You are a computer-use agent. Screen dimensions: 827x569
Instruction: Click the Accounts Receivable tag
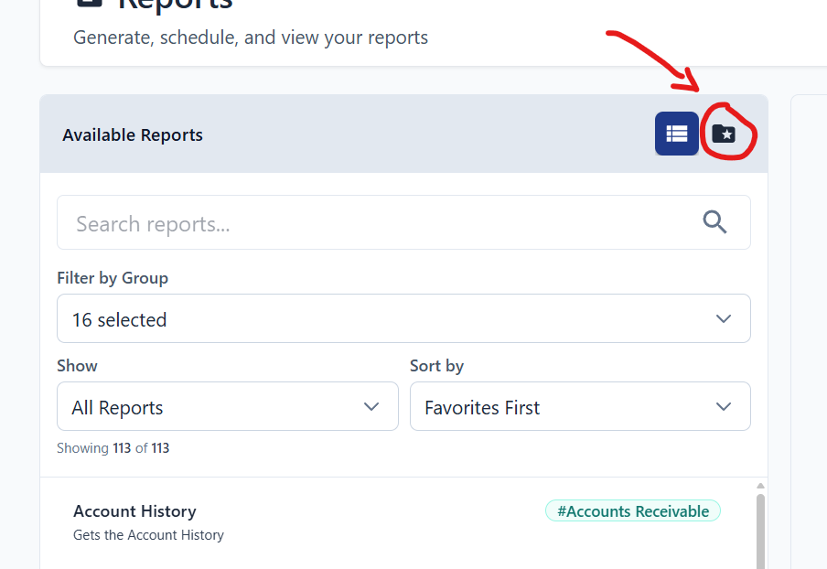[632, 510]
